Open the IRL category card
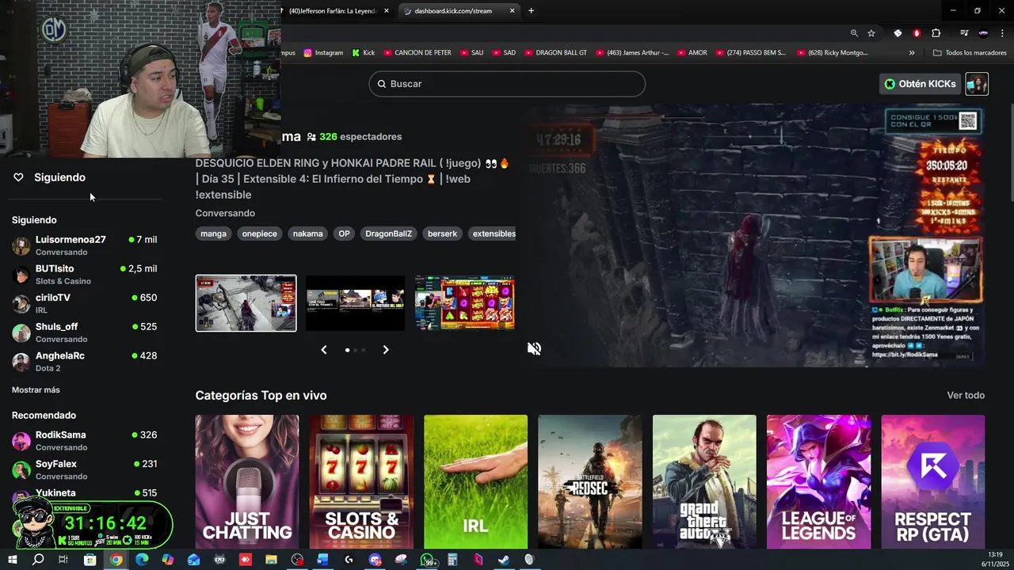The image size is (1014, 570). click(475, 481)
